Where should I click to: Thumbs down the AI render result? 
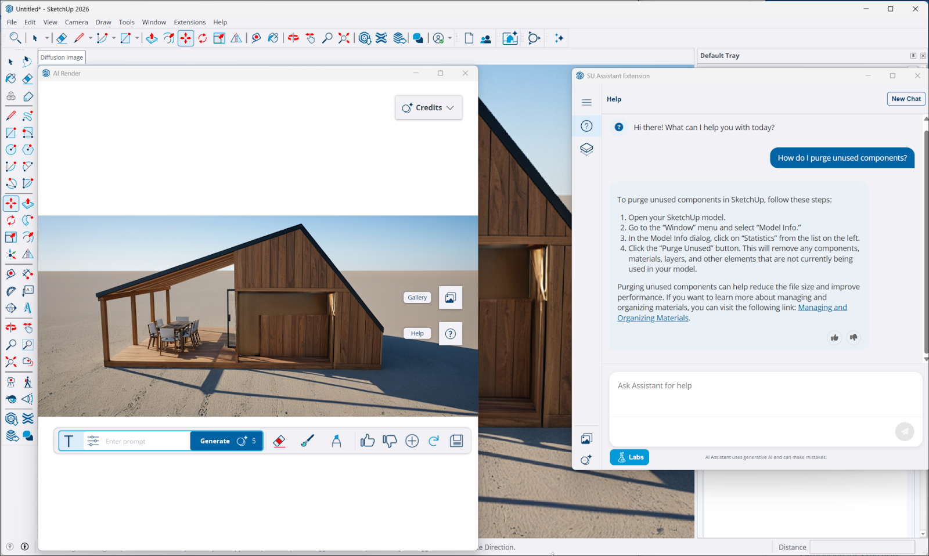pos(390,441)
